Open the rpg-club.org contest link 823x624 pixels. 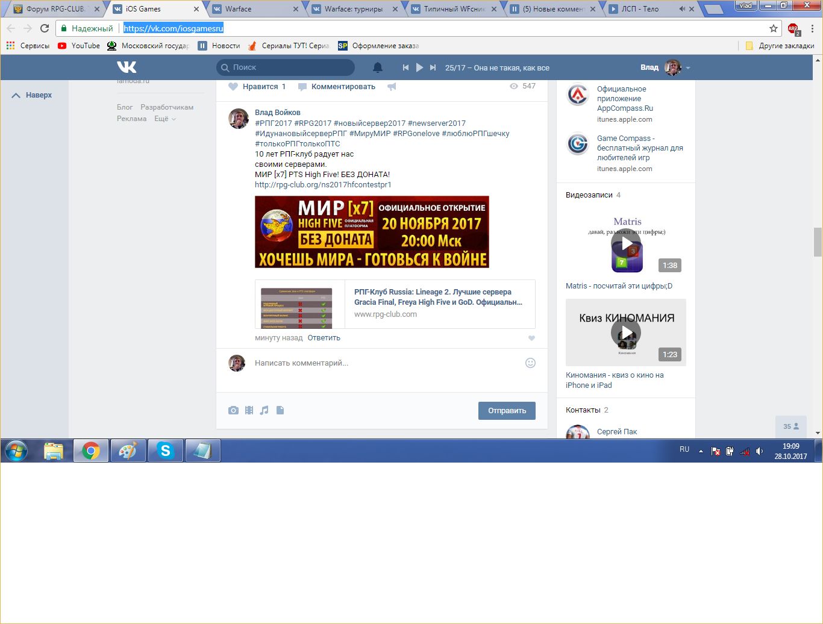[323, 185]
